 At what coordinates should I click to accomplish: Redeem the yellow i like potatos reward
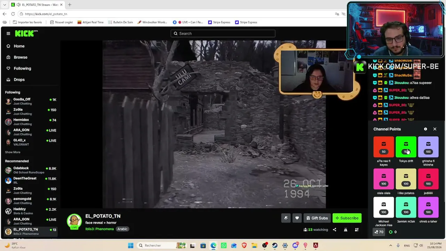406,179
